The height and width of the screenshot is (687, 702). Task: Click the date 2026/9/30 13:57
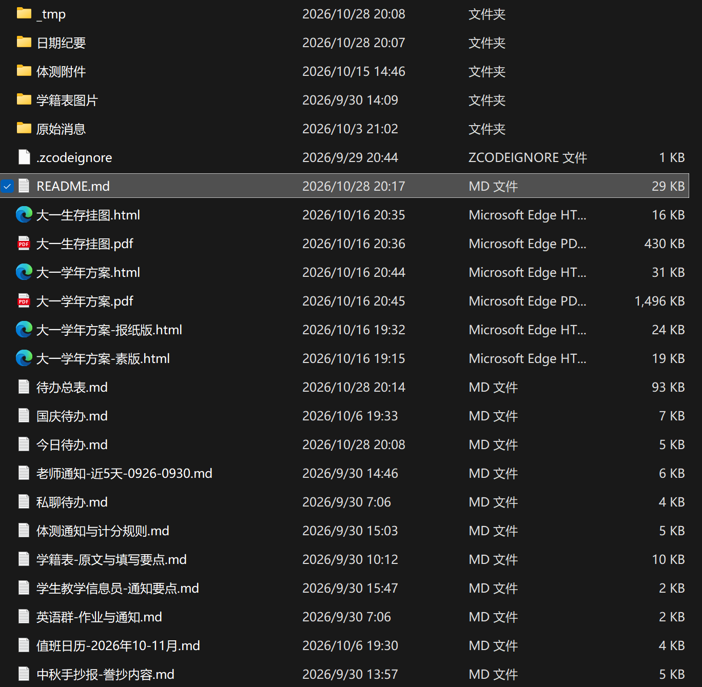coord(350,674)
